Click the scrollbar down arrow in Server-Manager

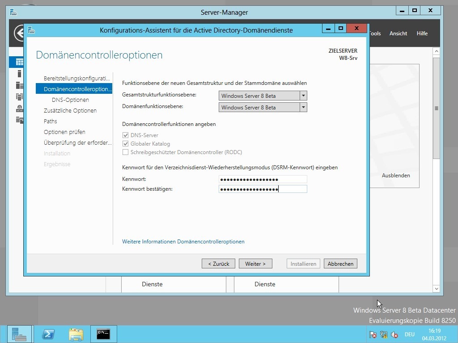(437, 289)
